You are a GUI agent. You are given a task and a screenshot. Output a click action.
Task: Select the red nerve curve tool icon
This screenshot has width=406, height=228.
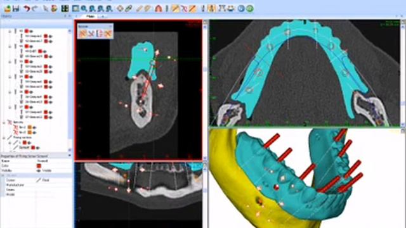click(184, 8)
